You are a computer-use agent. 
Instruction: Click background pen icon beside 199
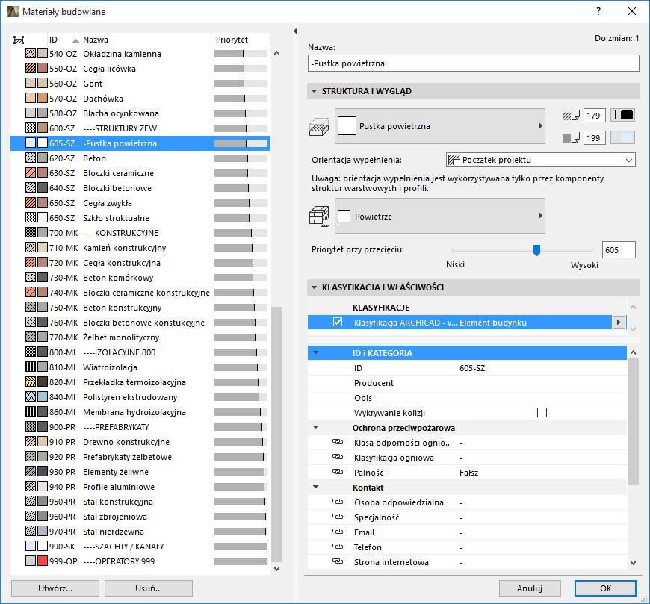pos(572,137)
